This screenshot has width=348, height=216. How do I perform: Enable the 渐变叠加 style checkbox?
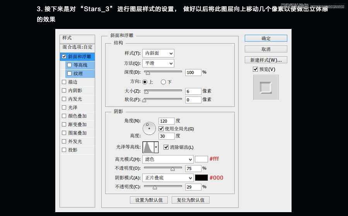tap(64, 124)
